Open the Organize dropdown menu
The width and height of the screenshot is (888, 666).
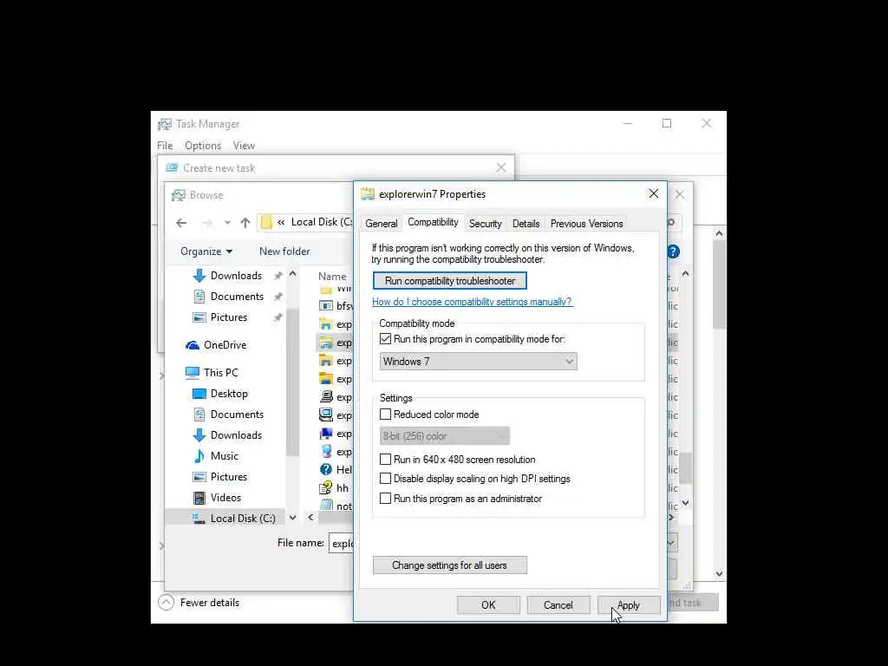206,251
